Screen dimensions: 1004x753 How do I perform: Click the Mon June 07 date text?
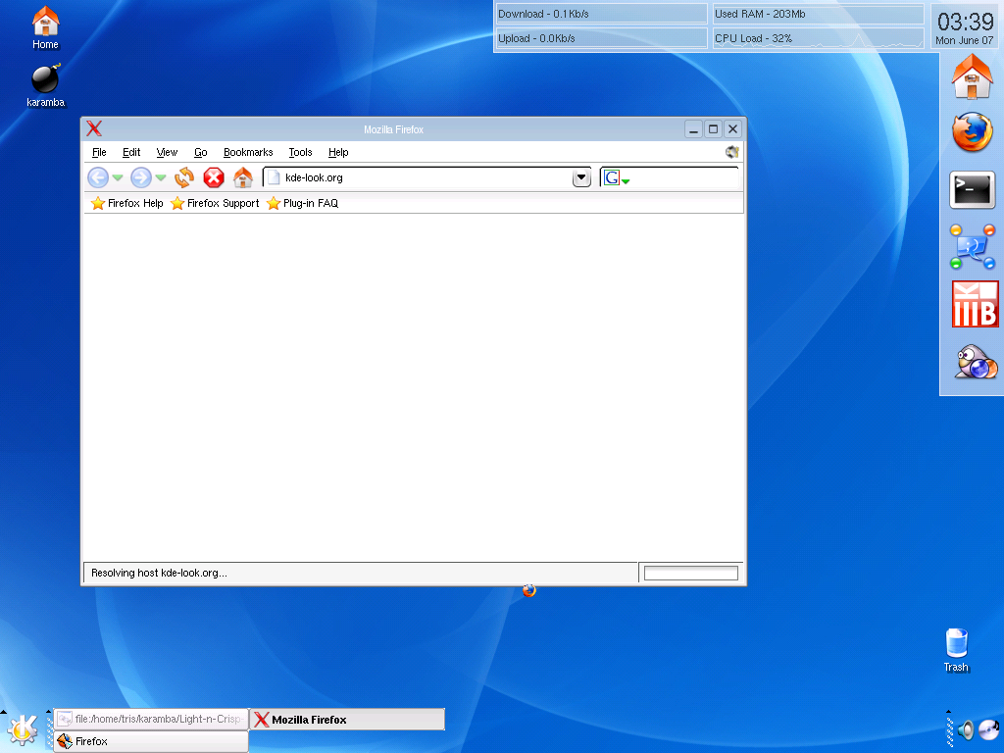tap(965, 40)
